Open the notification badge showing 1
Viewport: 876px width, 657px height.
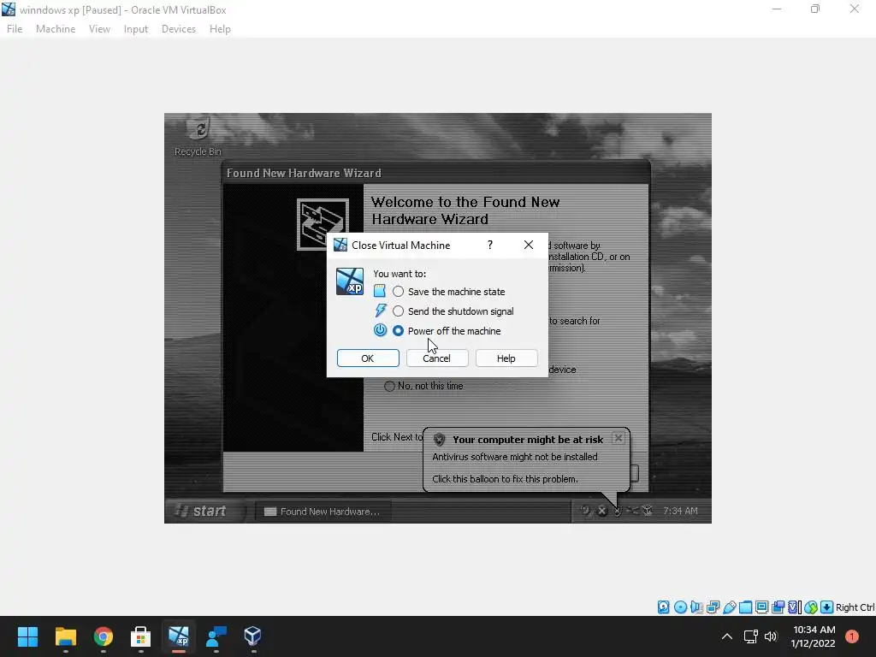tap(852, 636)
